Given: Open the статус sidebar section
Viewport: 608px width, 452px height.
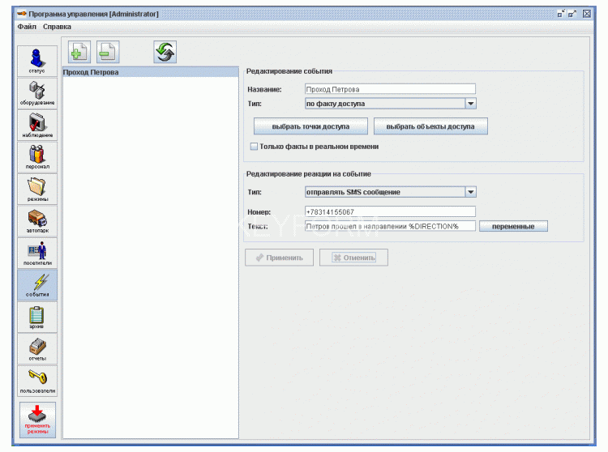Looking at the screenshot, I should coord(37,62).
